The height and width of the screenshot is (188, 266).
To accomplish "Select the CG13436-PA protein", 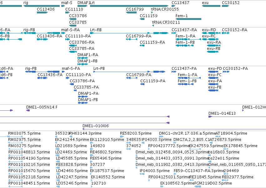I will click(x=43, y=78).
